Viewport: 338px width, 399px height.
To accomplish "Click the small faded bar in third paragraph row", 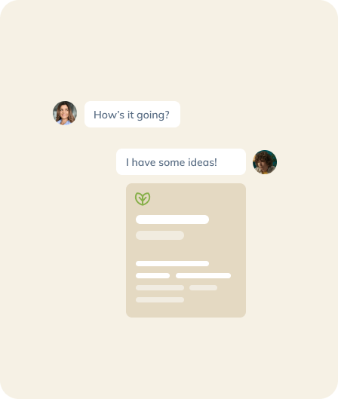I will [203, 288].
